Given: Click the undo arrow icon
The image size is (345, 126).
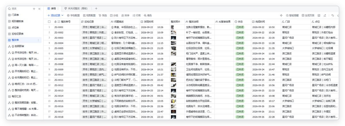Looking at the screenshot, I should pos(333,15).
